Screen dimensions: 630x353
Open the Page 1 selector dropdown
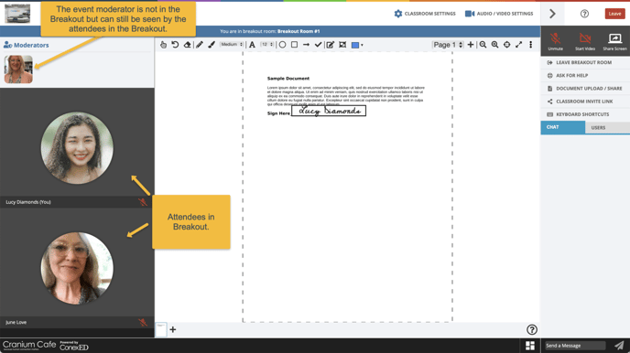pos(448,45)
